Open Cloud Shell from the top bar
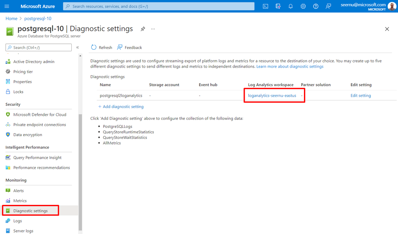Image resolution: width=398 pixels, height=234 pixels. click(265, 6)
